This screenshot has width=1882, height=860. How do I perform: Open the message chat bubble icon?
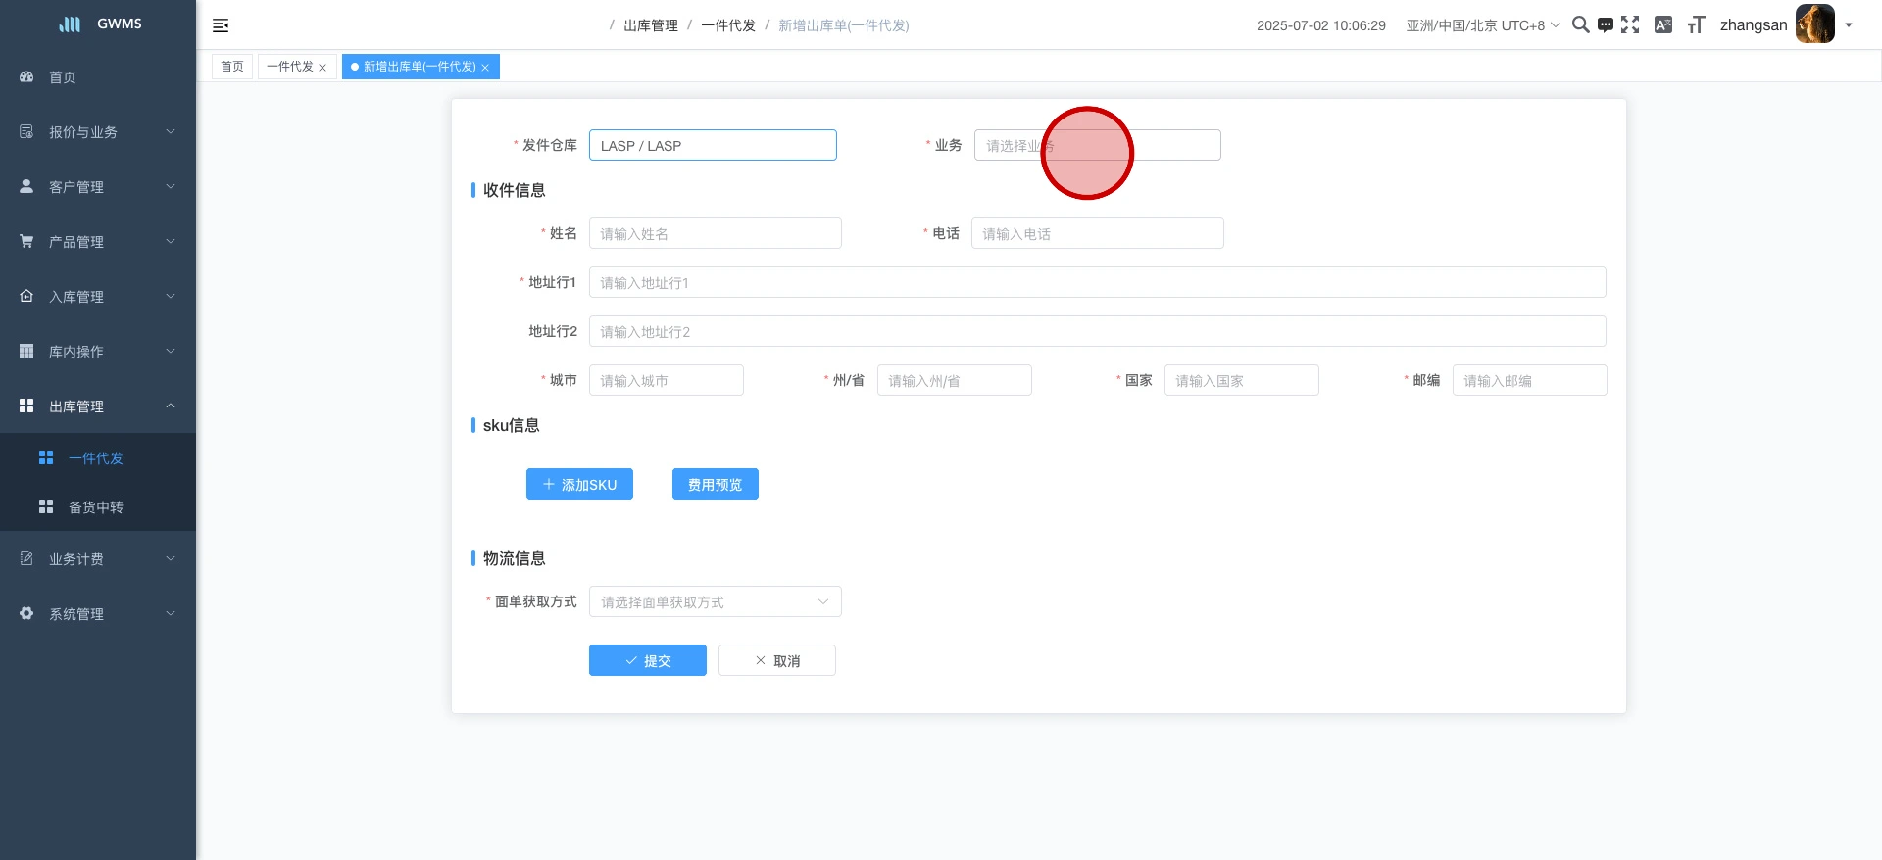(1606, 25)
